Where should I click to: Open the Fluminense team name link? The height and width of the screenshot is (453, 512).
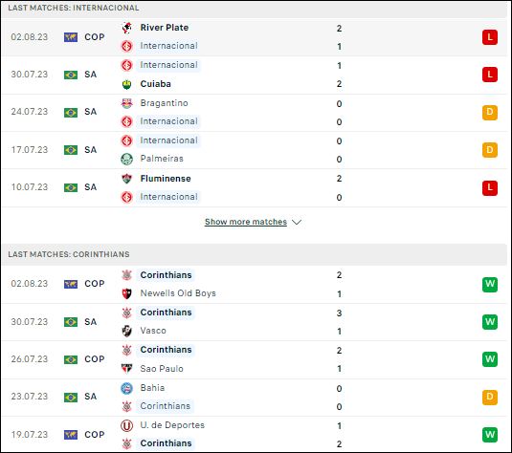166,179
